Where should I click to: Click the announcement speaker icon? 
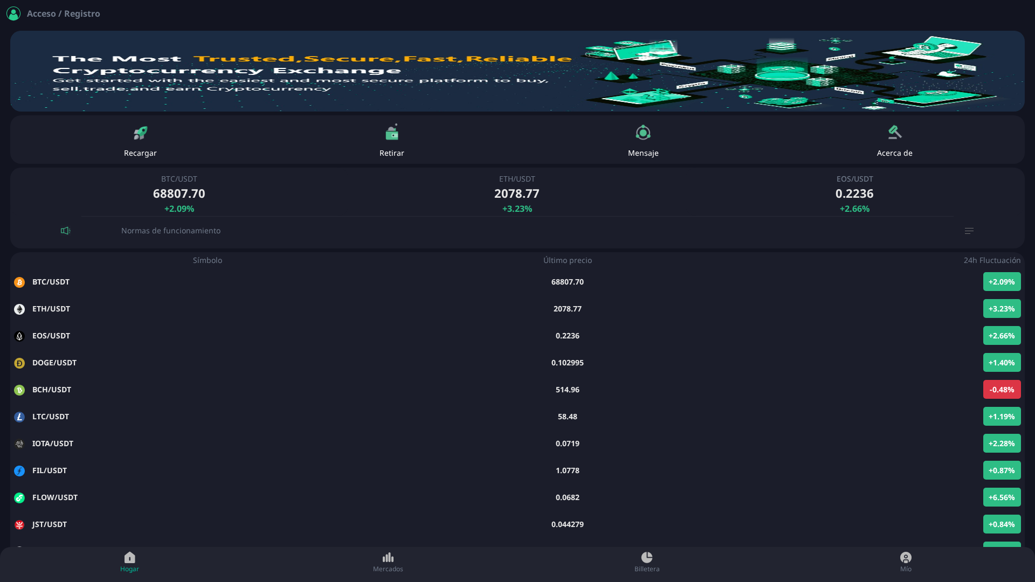65,230
